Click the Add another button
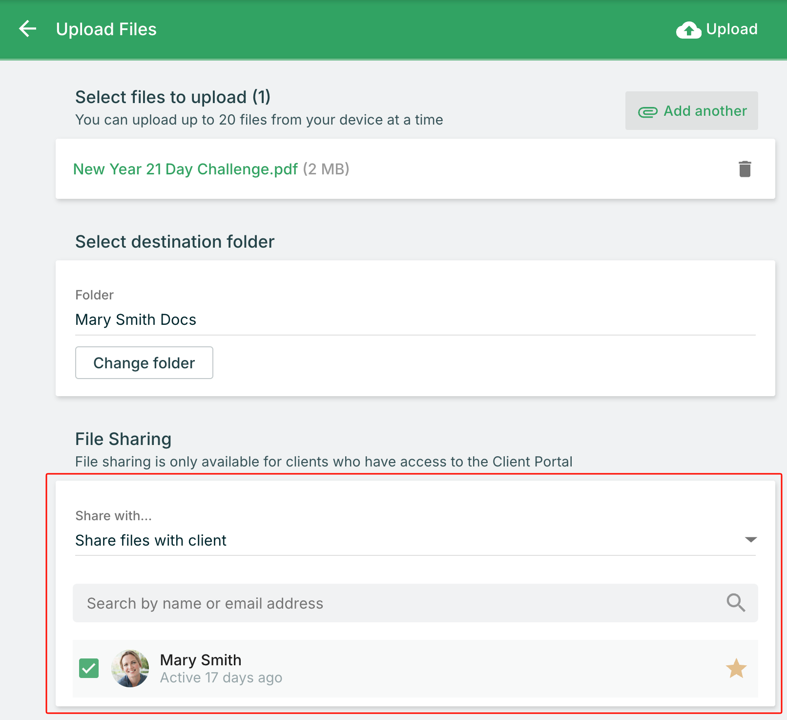Image resolution: width=787 pixels, height=720 pixels. (691, 111)
